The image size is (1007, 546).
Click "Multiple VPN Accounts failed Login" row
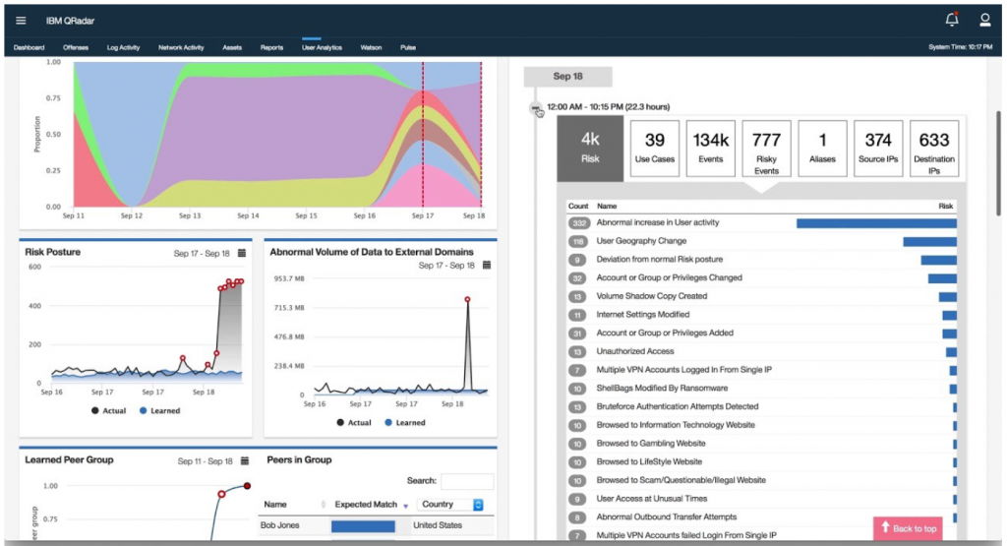click(762, 535)
